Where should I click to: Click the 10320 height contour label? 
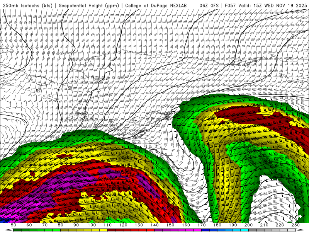click(x=113, y=186)
